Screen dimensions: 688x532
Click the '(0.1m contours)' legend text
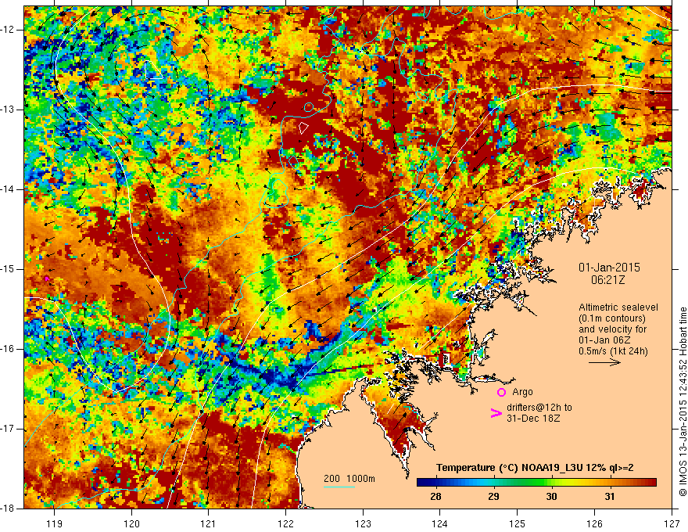(611, 318)
